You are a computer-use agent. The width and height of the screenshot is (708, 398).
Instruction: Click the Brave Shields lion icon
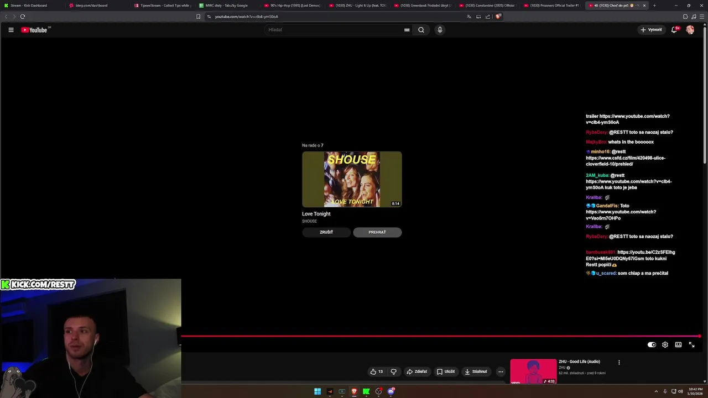(x=498, y=17)
